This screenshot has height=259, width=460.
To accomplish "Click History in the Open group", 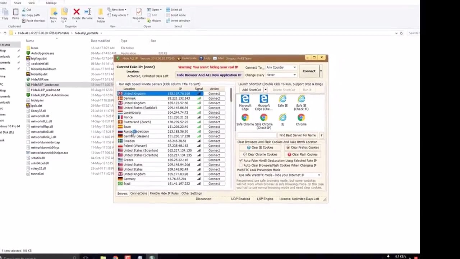I will [x=154, y=21].
